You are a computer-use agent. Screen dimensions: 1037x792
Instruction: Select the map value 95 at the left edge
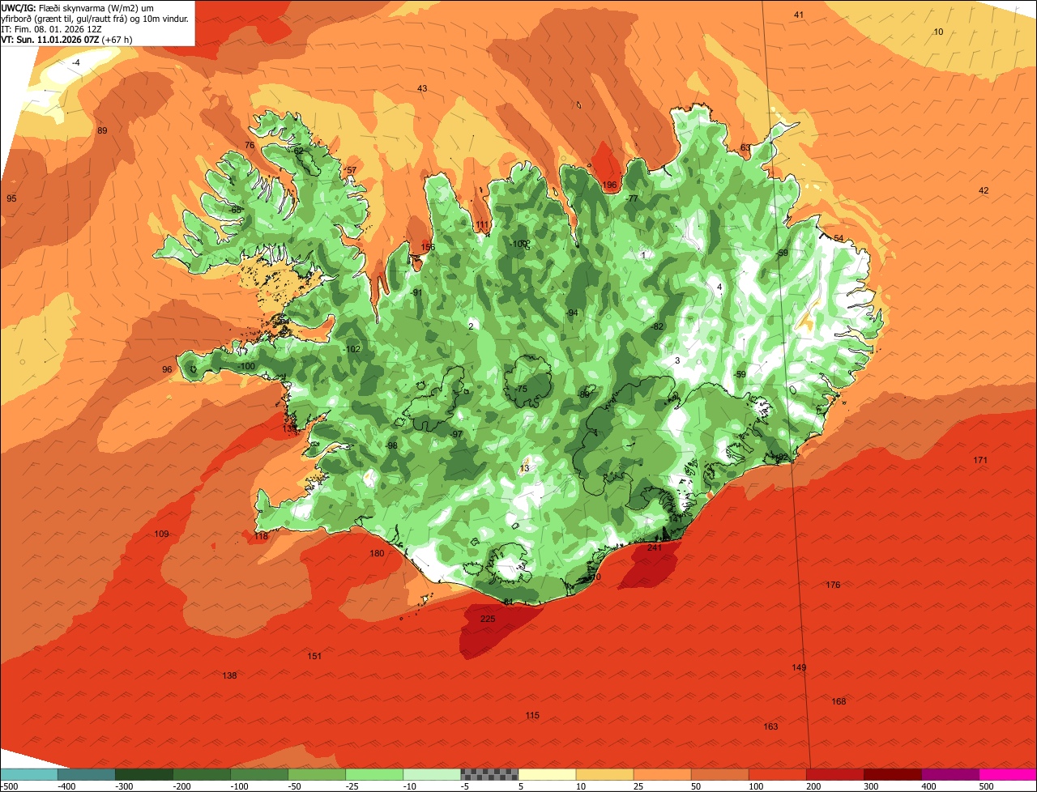point(11,198)
